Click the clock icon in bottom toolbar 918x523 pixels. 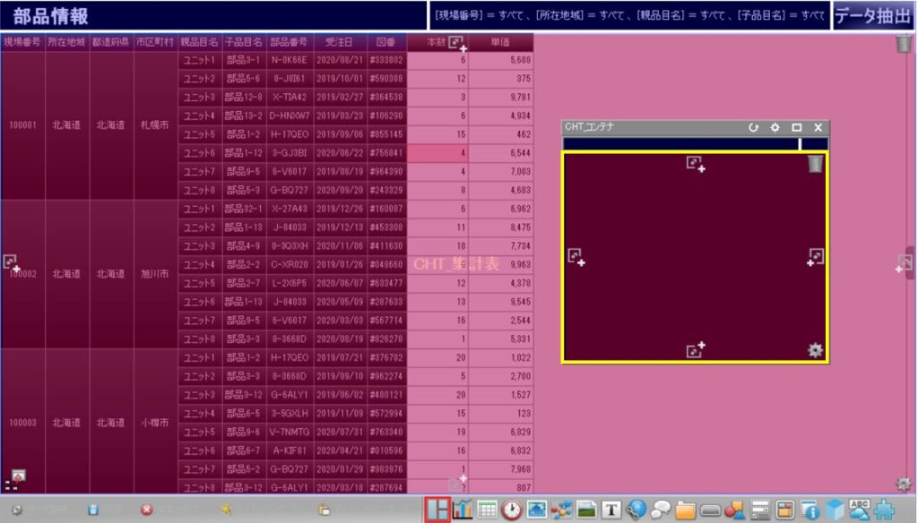[x=512, y=510]
